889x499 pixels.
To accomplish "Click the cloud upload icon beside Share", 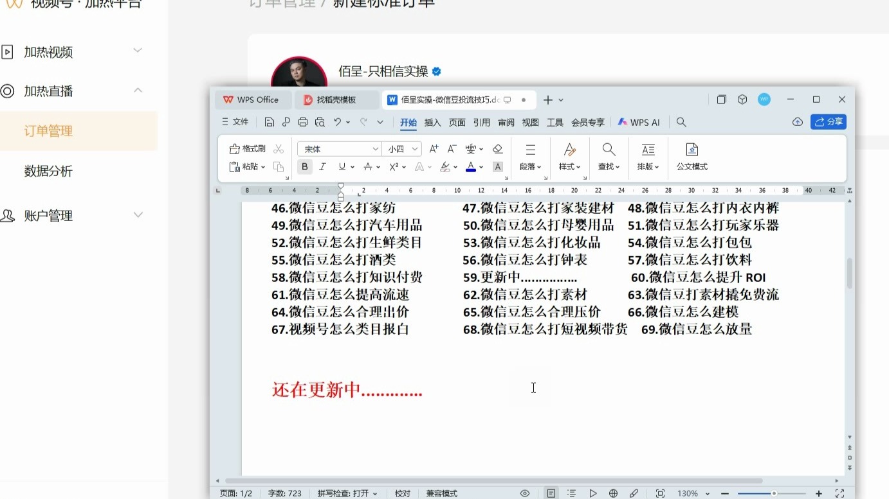I will click(x=798, y=122).
